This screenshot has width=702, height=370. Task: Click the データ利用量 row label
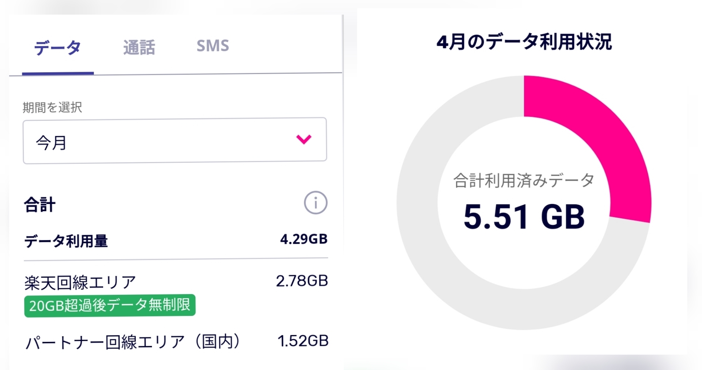click(x=66, y=241)
